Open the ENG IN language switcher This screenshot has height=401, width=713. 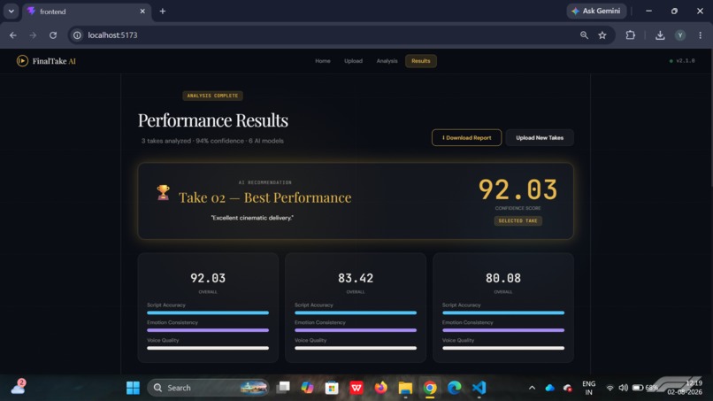coord(588,388)
